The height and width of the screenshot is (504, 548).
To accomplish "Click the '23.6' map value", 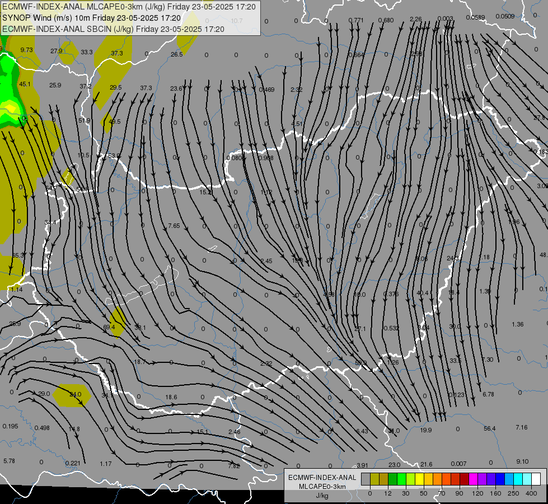I will [176, 88].
